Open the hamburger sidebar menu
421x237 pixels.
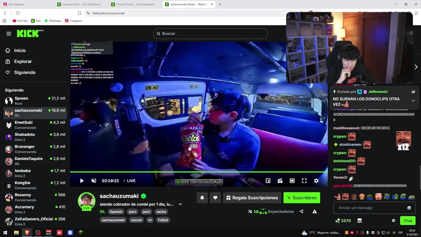(9, 34)
